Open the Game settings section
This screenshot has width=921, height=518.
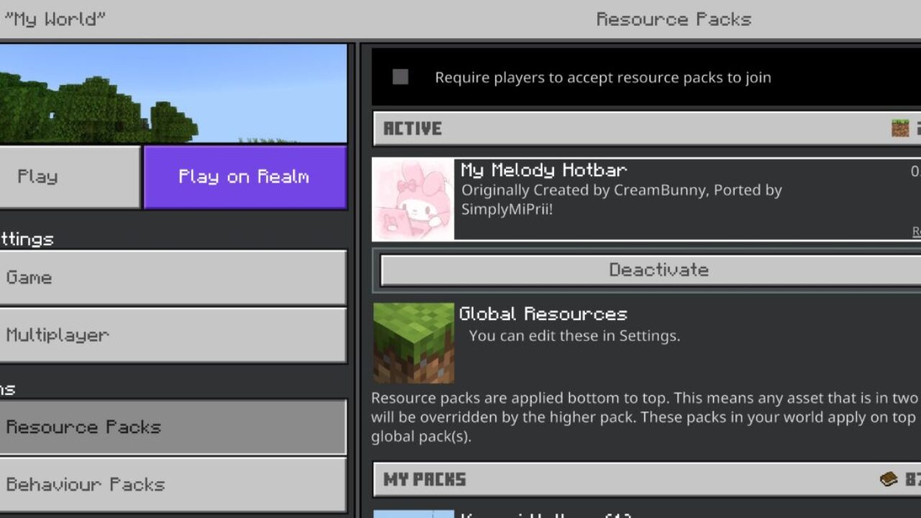coord(173,278)
